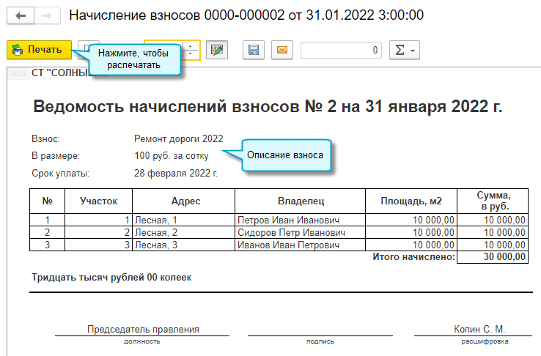The width and height of the screenshot is (541, 356).
Task: Select the cell Сидоров Петр Иванович
Action: point(300,232)
